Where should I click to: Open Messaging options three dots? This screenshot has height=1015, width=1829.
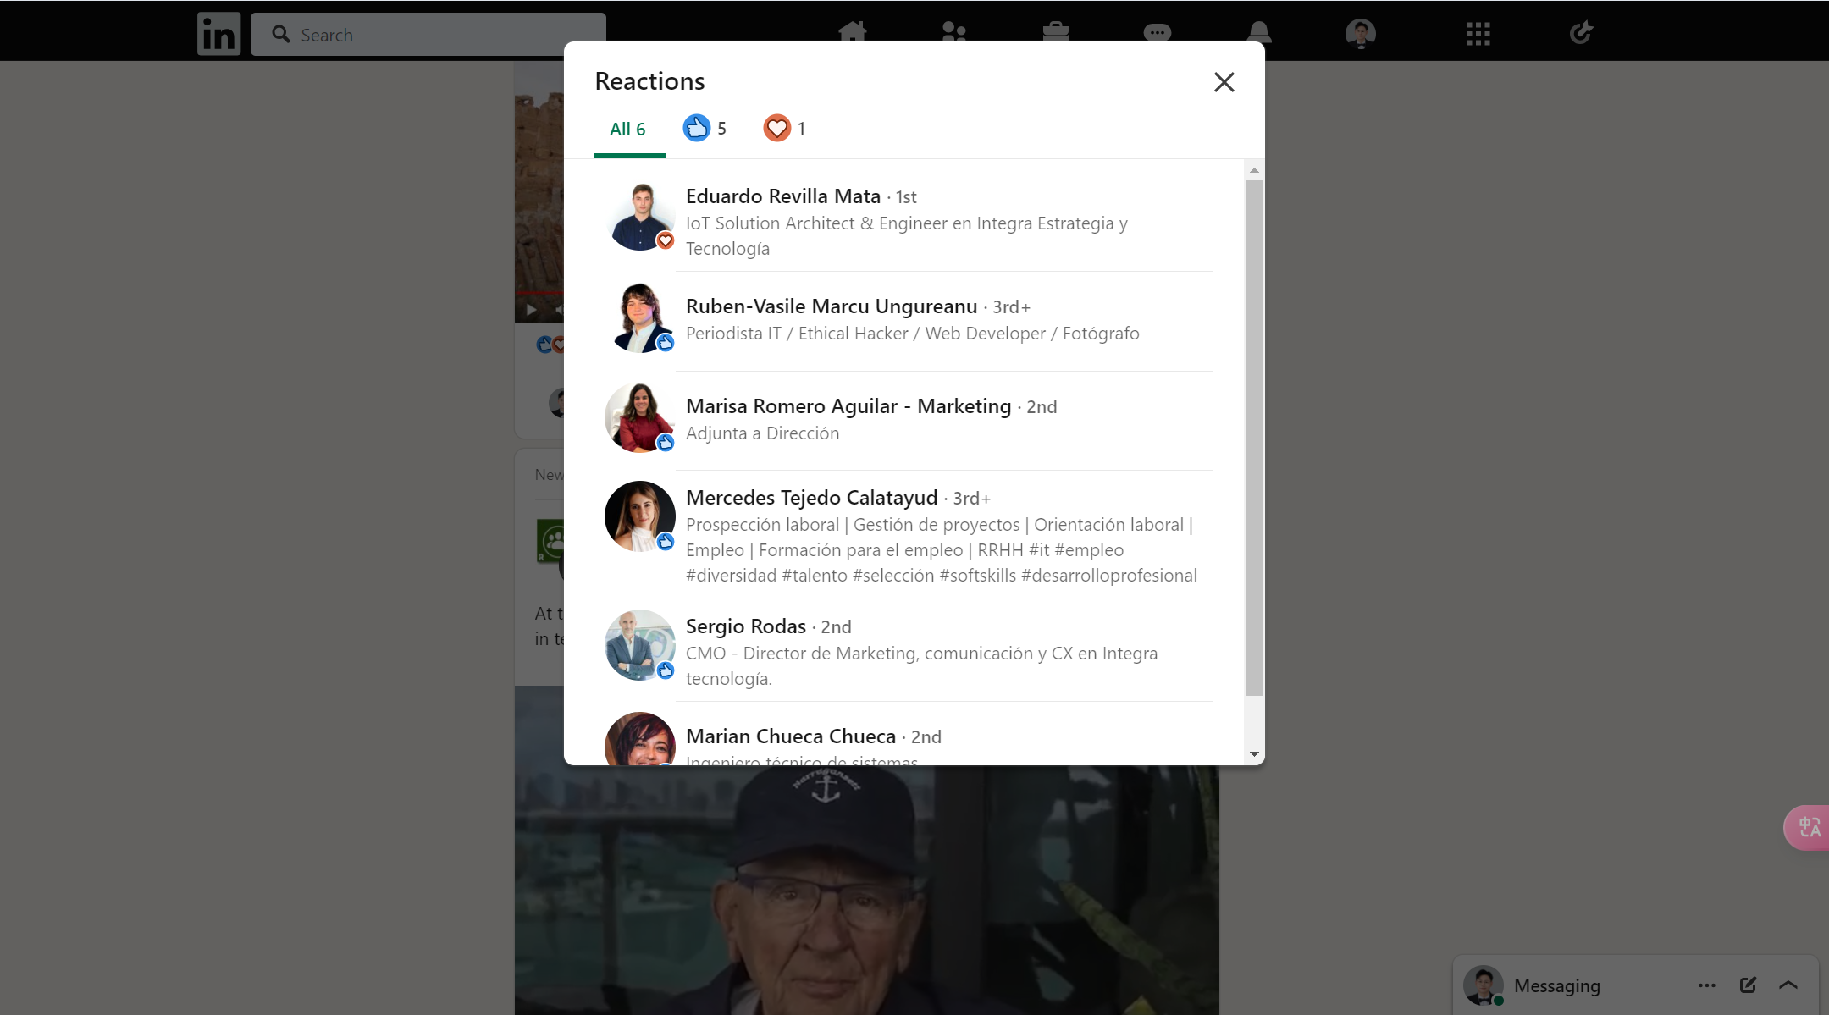[x=1706, y=985]
